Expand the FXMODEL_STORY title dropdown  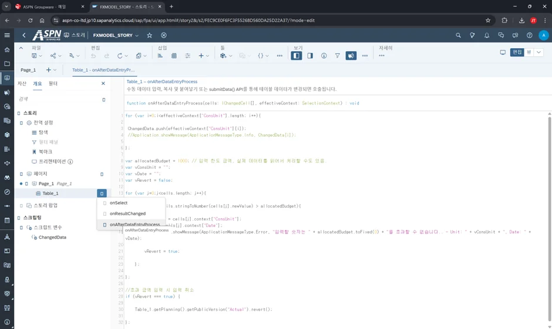pos(137,35)
